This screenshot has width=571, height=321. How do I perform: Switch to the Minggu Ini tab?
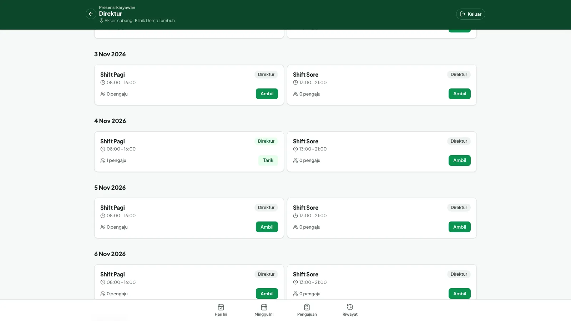click(264, 310)
